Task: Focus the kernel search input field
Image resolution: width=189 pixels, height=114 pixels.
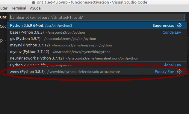Action: tap(97, 17)
